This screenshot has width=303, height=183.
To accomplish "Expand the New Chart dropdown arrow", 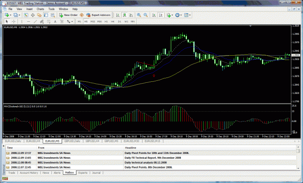I will click(11, 15).
